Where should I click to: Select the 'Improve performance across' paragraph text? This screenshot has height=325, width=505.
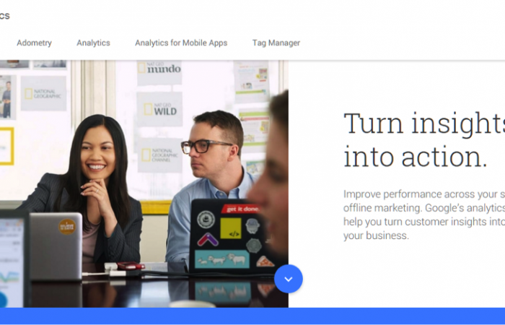pyautogui.click(x=424, y=214)
